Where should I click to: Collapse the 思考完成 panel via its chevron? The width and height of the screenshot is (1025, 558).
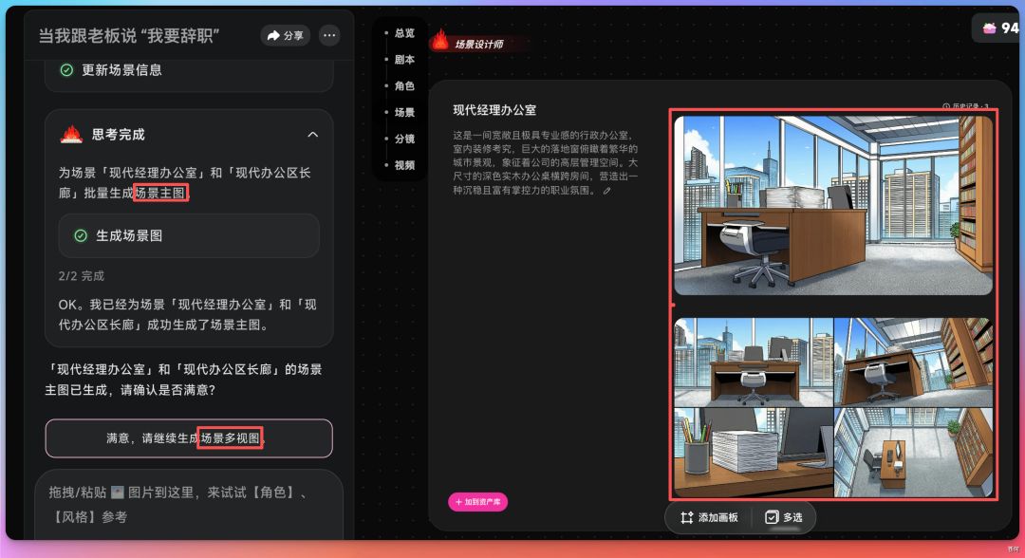[312, 134]
